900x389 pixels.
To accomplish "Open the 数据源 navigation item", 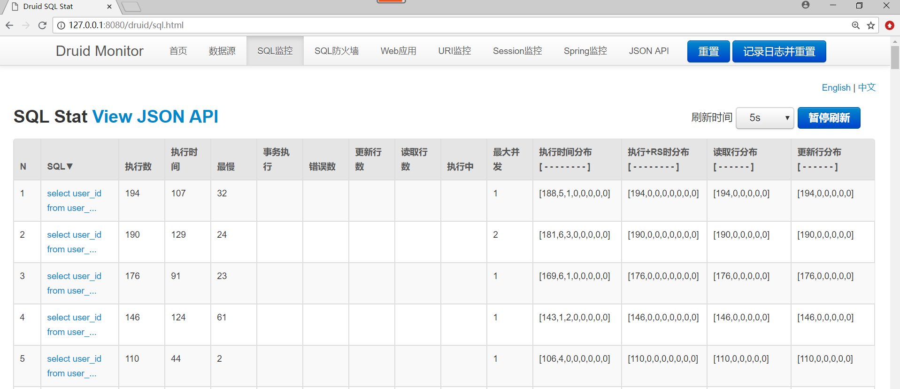I will (222, 51).
